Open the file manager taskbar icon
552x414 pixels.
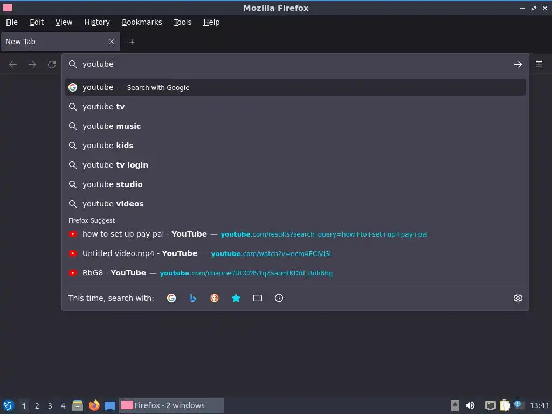coord(78,405)
